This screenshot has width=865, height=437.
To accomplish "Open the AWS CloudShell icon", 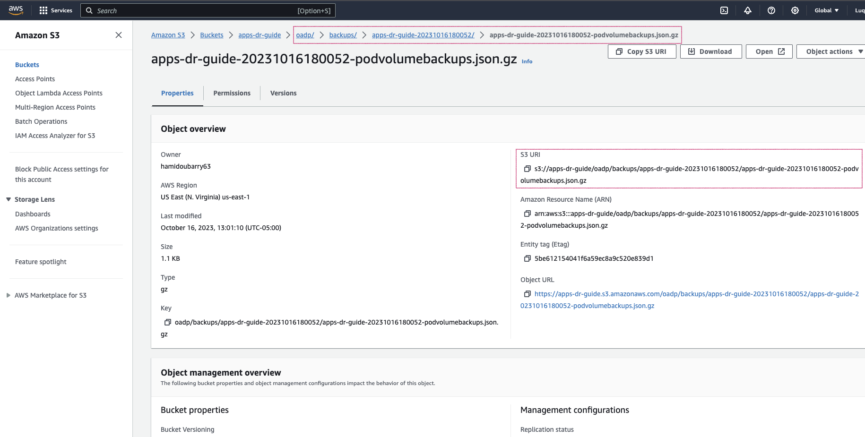I will click(724, 10).
